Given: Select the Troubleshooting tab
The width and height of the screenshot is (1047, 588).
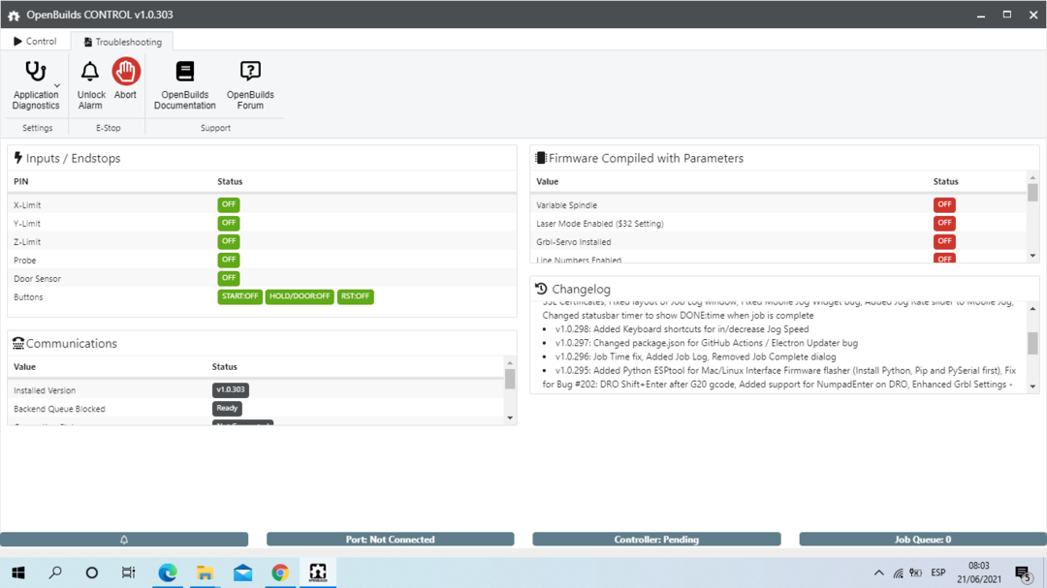Looking at the screenshot, I should point(122,42).
